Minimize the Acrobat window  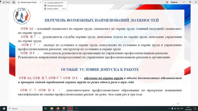pyautogui.click(x=184, y=2)
